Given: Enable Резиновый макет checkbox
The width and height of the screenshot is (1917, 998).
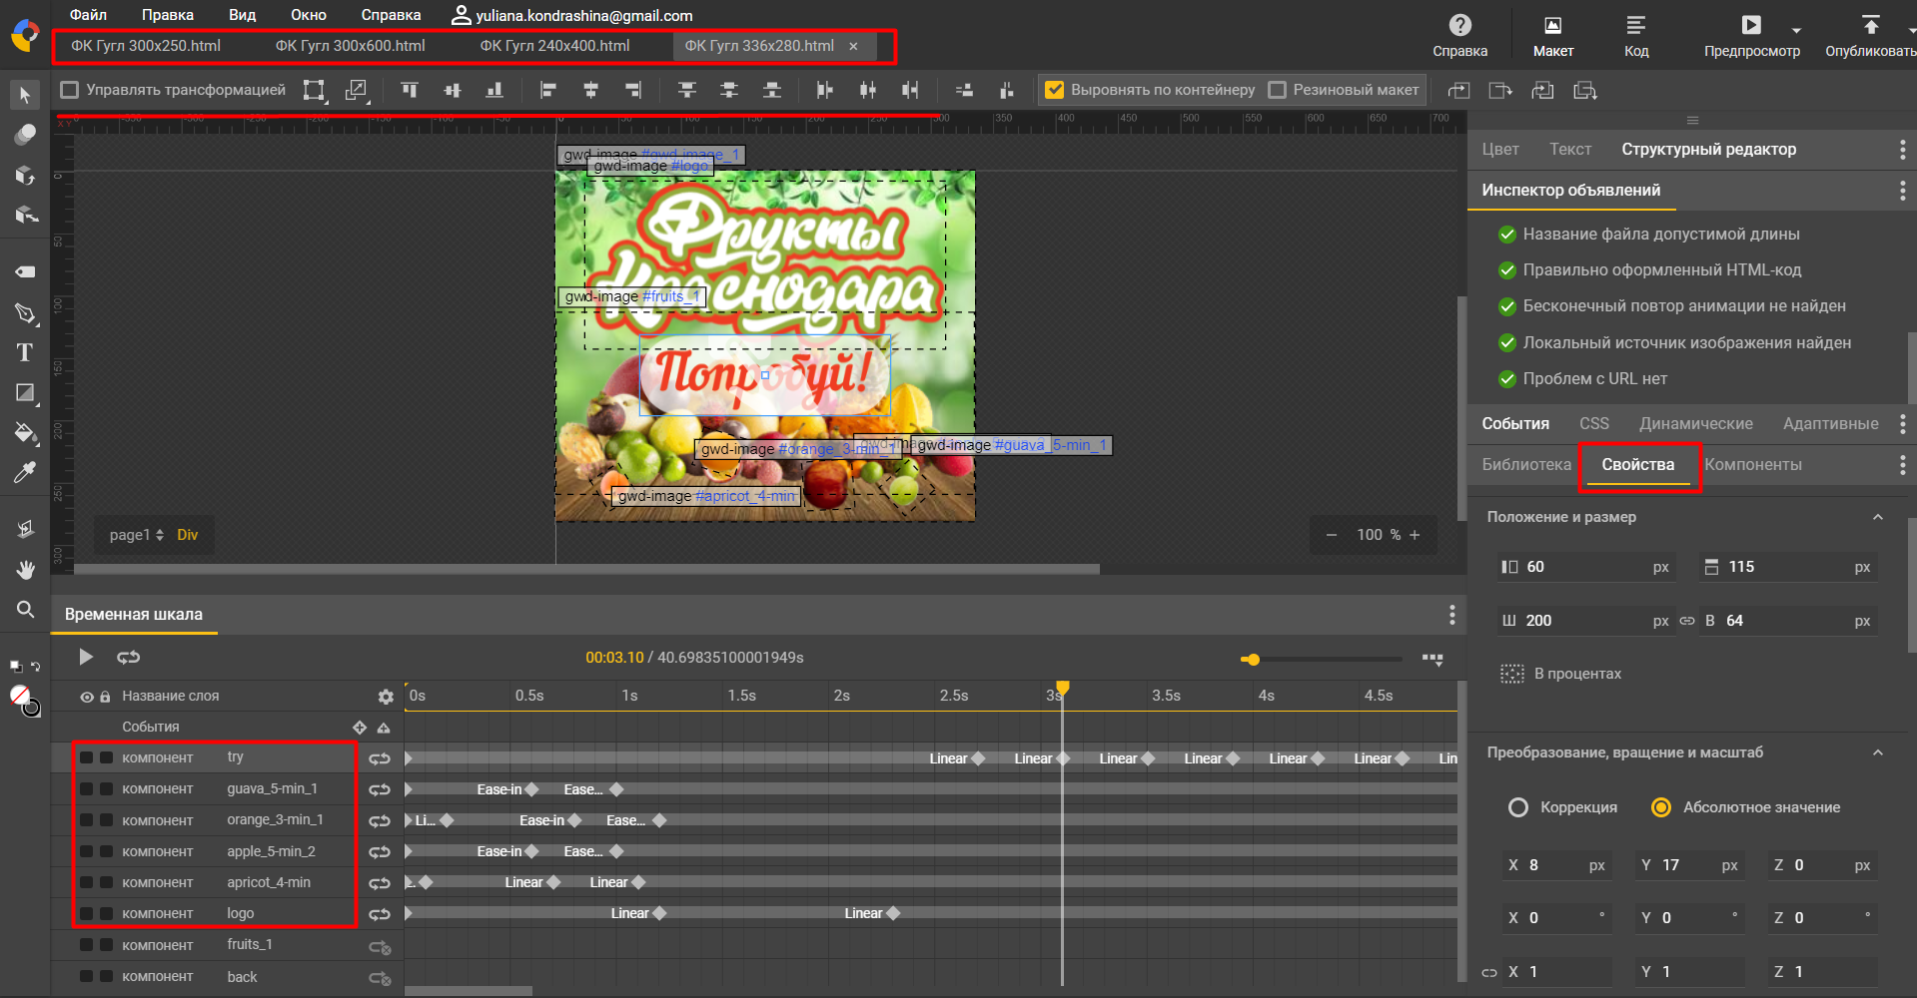Looking at the screenshot, I should click(x=1277, y=90).
